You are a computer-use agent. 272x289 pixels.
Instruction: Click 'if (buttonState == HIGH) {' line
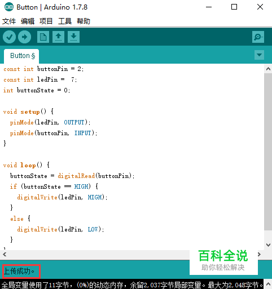tap(54, 186)
